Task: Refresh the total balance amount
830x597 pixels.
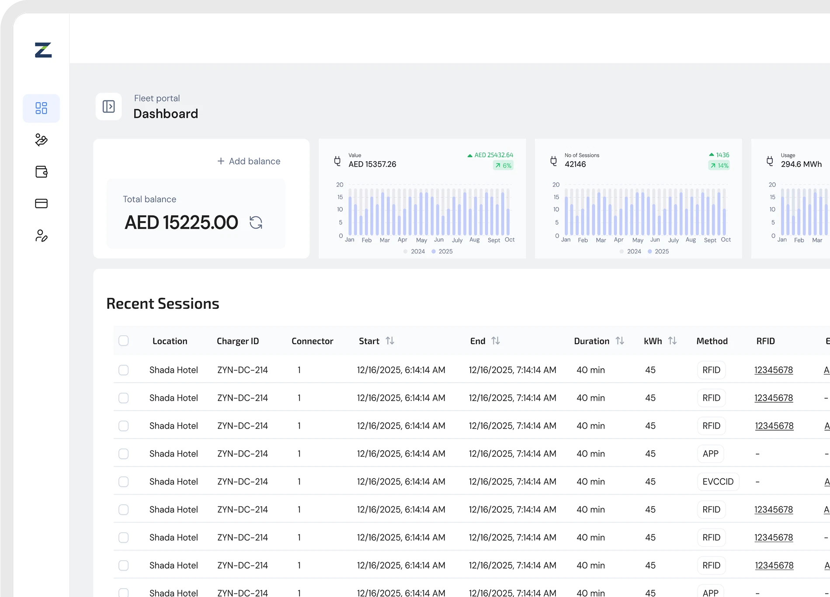Action: (256, 223)
